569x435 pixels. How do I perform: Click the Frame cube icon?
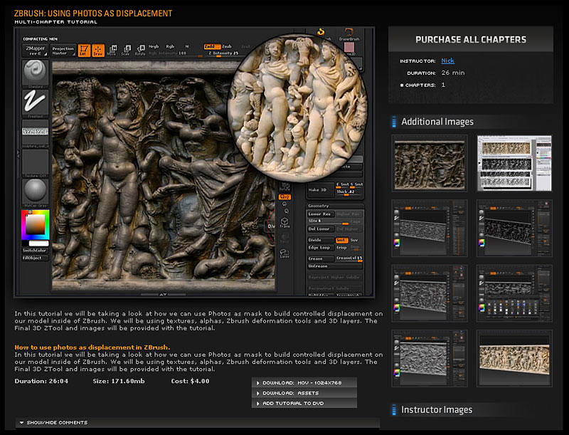284,223
